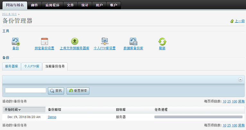Click the 重置搜索 reset button

point(78,91)
